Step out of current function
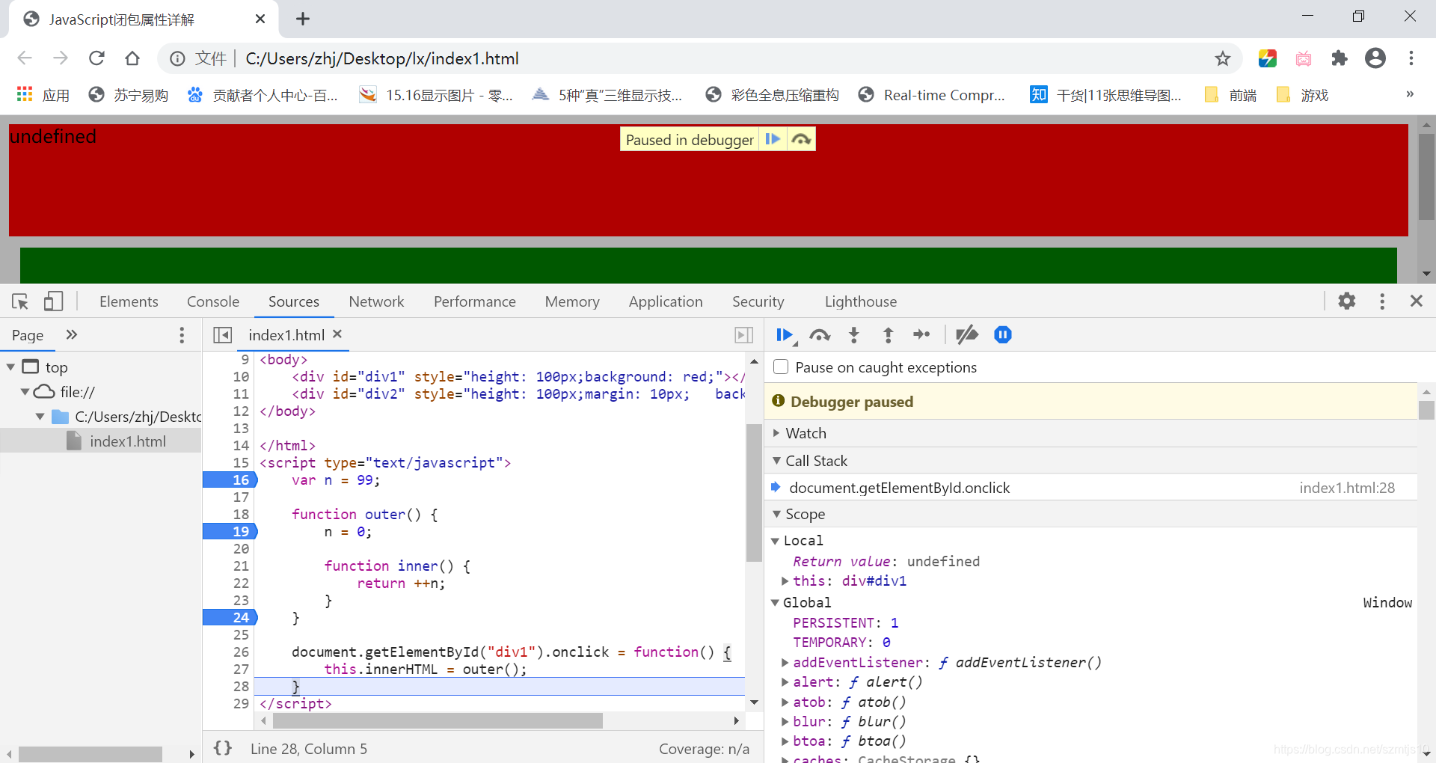The width and height of the screenshot is (1436, 763). pyautogui.click(x=888, y=335)
